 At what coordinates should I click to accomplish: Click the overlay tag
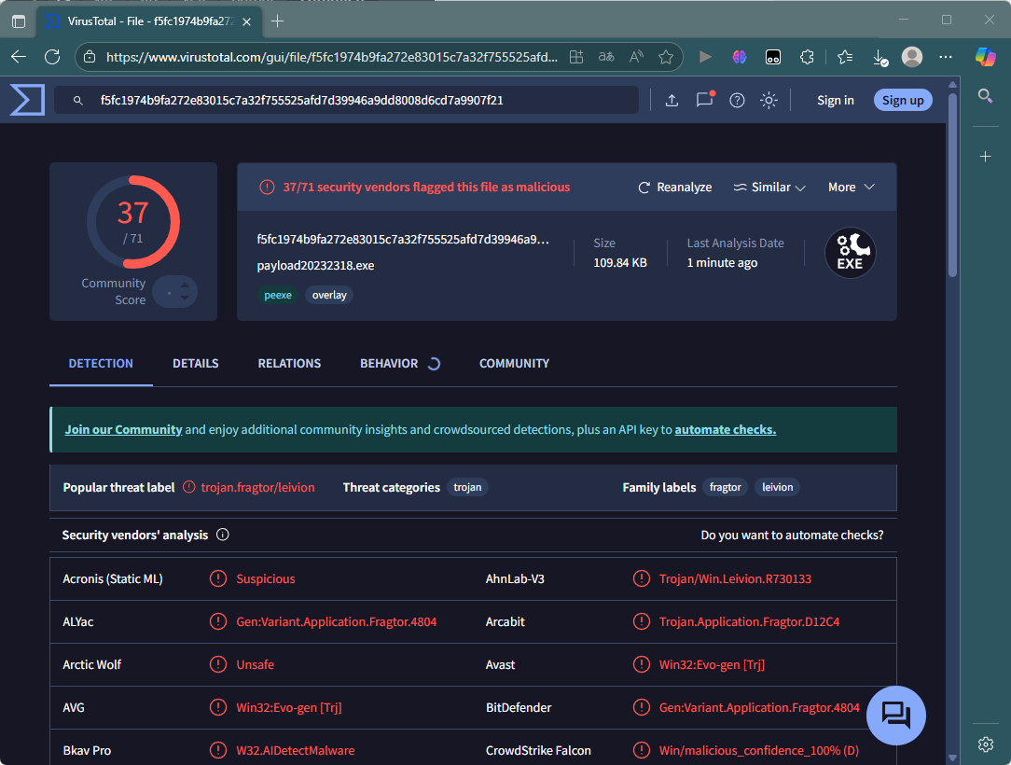(329, 295)
